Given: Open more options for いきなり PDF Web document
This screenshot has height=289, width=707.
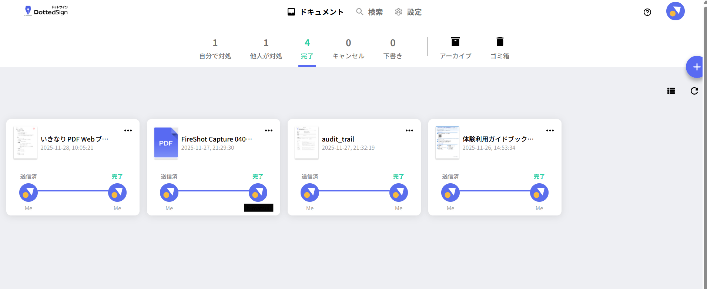Looking at the screenshot, I should (128, 130).
